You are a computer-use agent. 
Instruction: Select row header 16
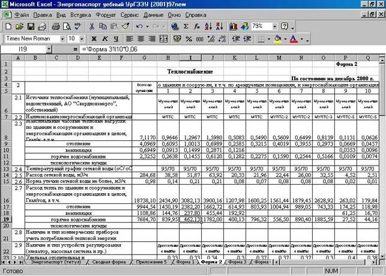[x=6, y=194]
